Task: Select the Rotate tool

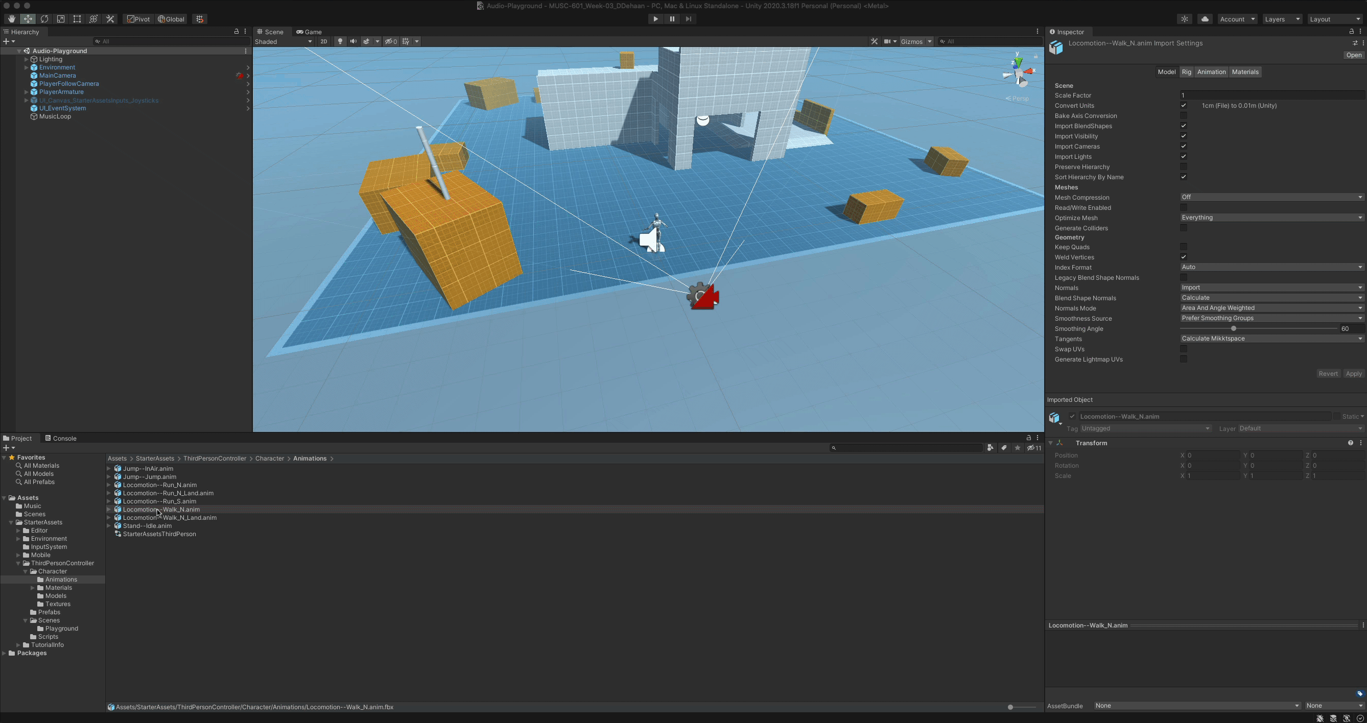Action: [44, 19]
